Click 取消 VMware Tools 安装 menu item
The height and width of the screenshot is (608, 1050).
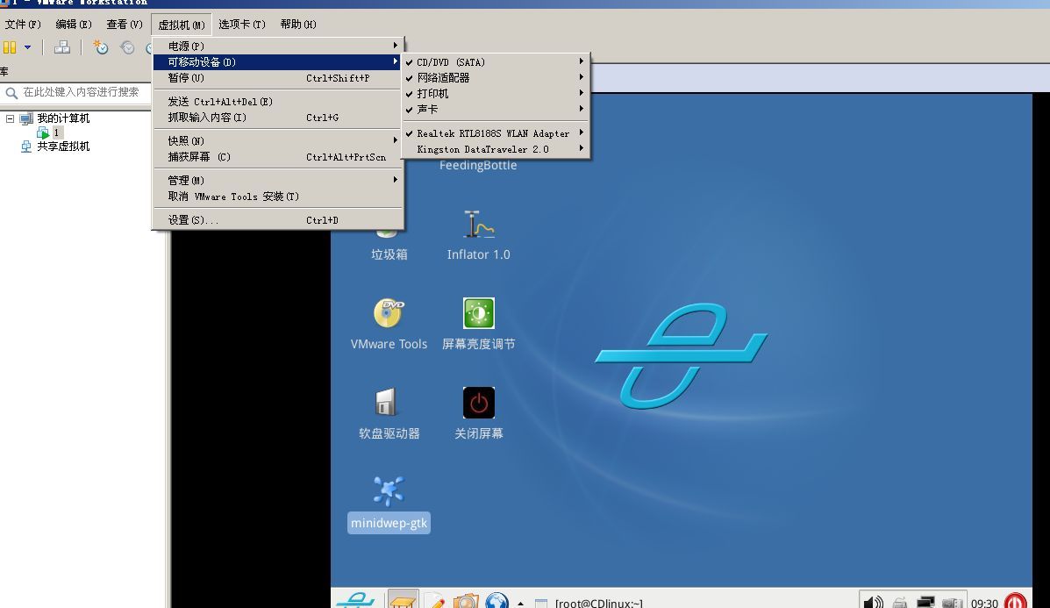pos(233,197)
